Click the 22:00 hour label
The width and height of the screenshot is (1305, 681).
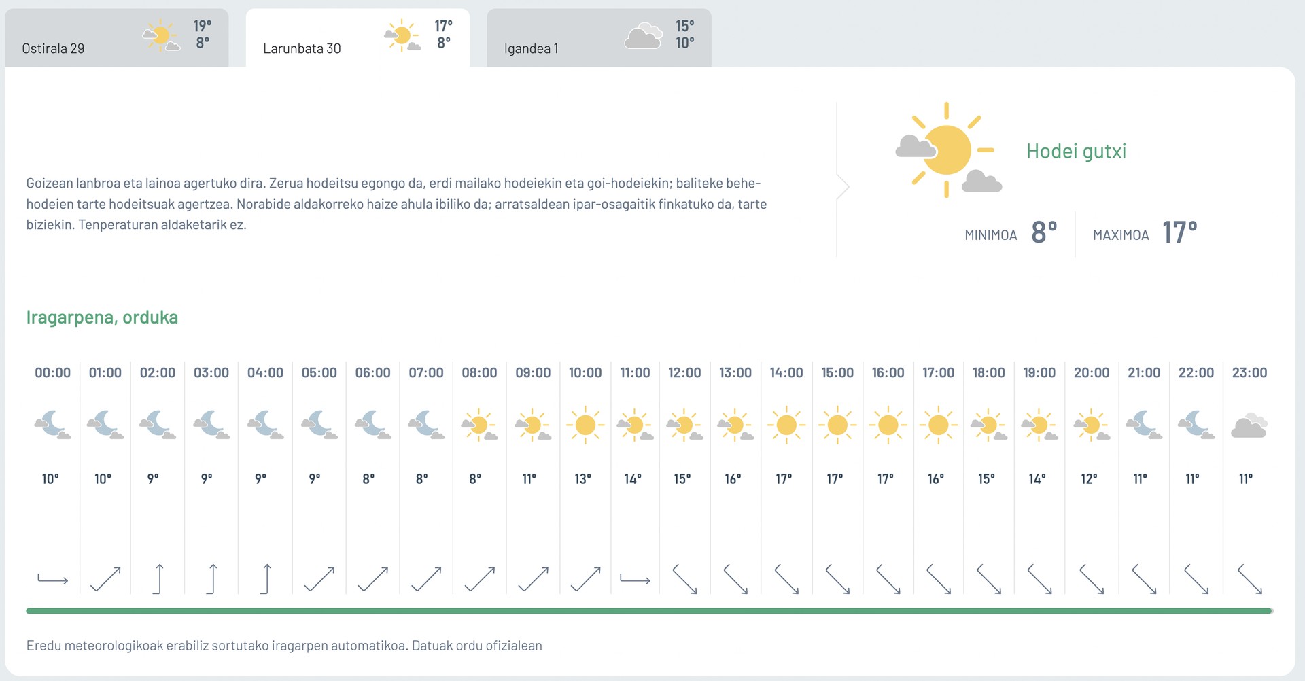[1196, 372]
